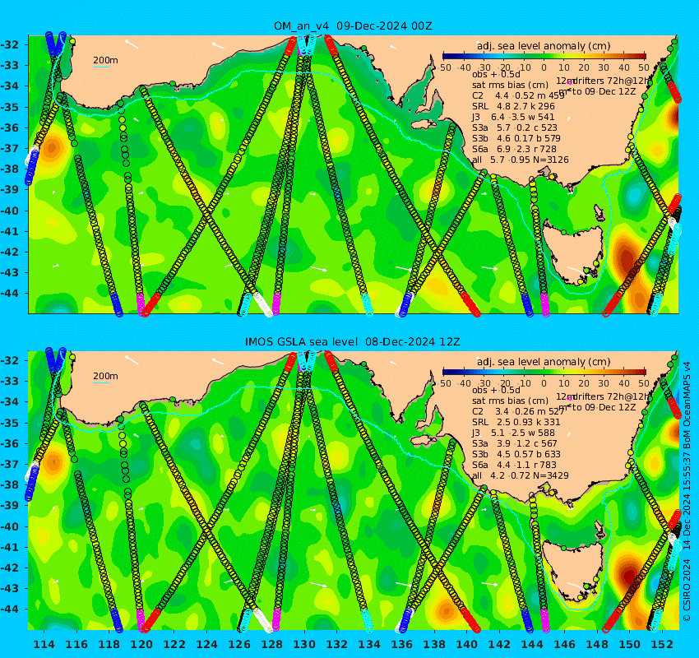Click the row 'S6a 6.9 2.3 r 728'
Screen dimensions: 699x658
click(x=515, y=149)
